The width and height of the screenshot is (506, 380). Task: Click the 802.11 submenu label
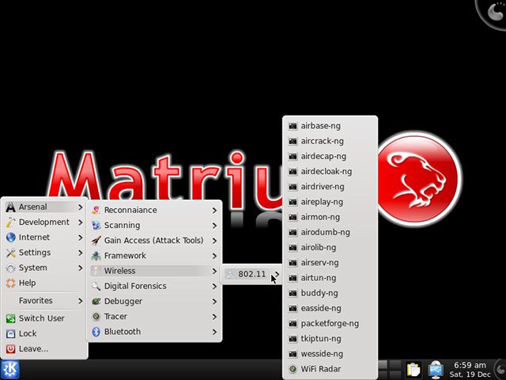click(251, 274)
